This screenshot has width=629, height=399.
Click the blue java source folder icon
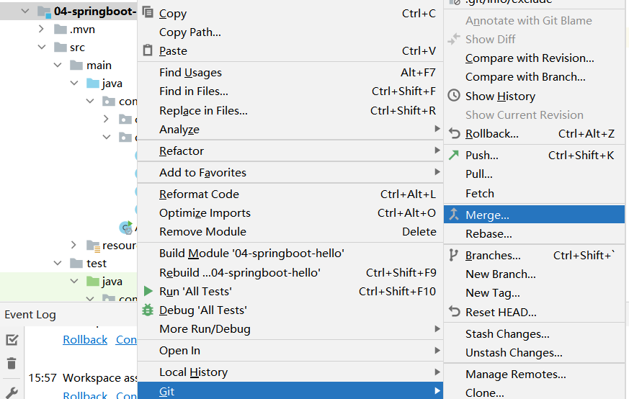click(93, 84)
